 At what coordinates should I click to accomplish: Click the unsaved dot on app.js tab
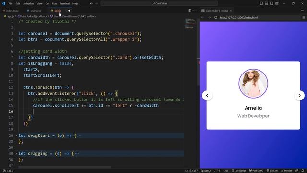click(69, 11)
